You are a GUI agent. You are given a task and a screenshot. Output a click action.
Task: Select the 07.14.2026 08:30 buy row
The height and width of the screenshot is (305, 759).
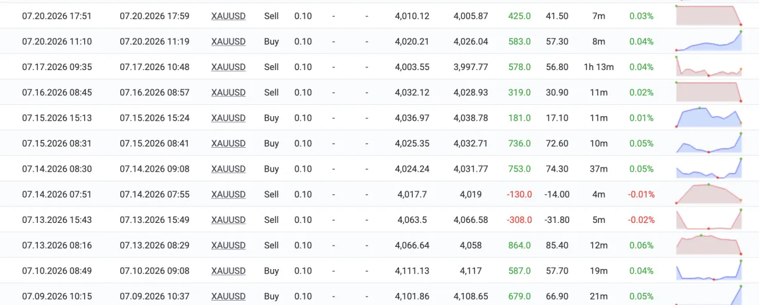click(379, 169)
